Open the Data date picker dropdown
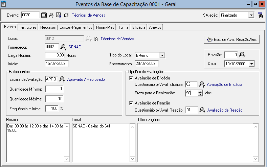Screen dimensions: 267x167 pyautogui.click(x=251, y=63)
